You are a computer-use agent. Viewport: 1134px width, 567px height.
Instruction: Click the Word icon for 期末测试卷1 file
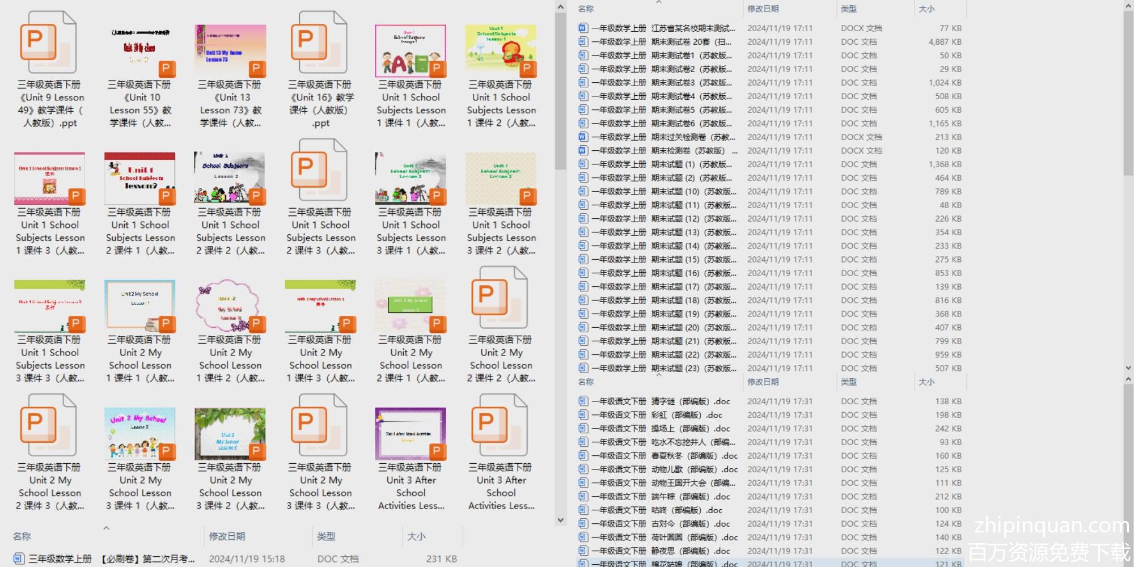(583, 55)
